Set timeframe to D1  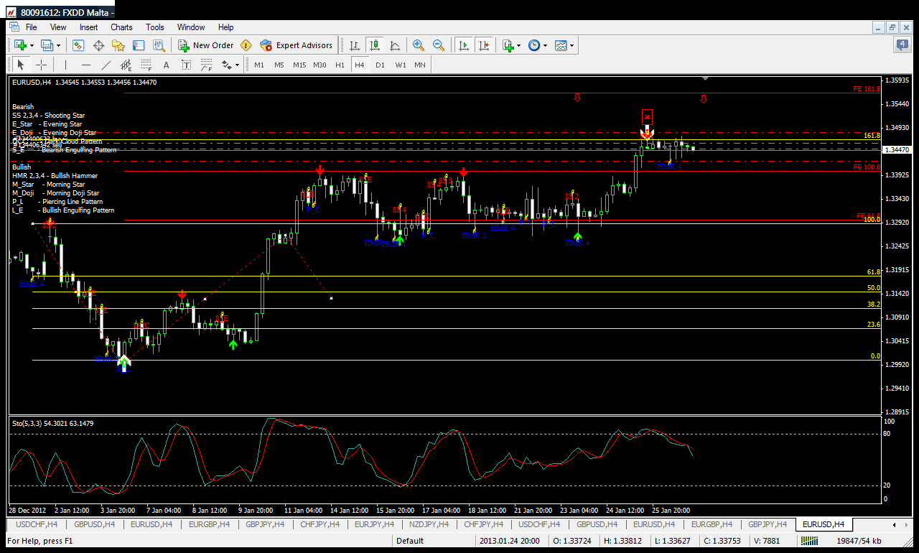click(x=380, y=65)
